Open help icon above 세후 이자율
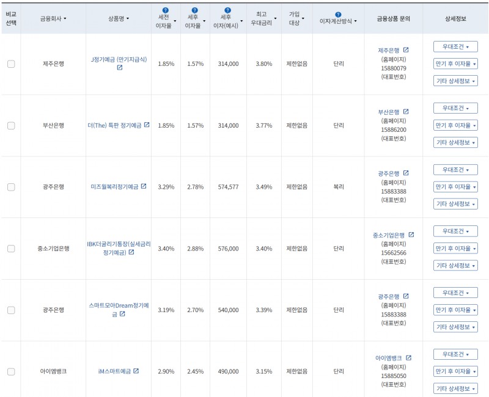Image resolution: width=489 pixels, height=397 pixels. pyautogui.click(x=195, y=10)
